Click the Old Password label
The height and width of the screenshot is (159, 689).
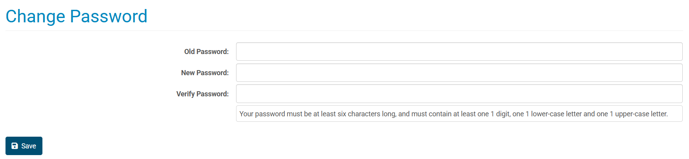tap(206, 51)
